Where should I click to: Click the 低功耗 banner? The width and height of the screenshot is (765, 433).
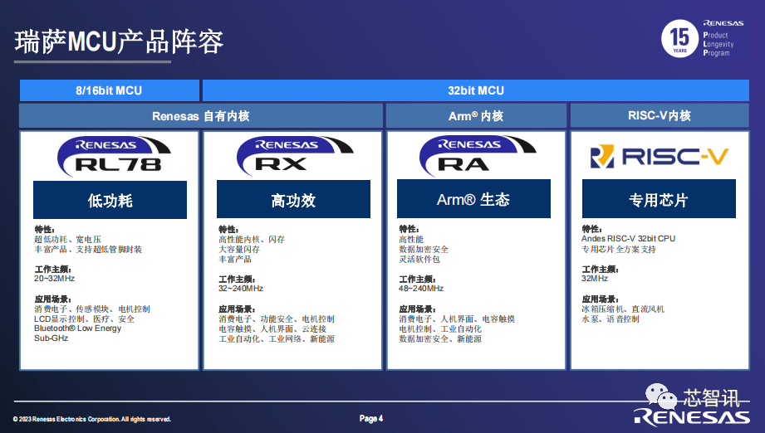coord(110,200)
